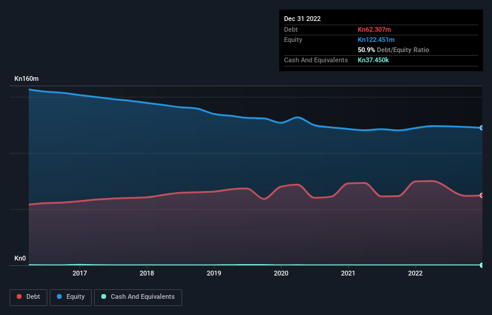Click the Kn0 axis label
The height and width of the screenshot is (315, 492).
coord(20,258)
